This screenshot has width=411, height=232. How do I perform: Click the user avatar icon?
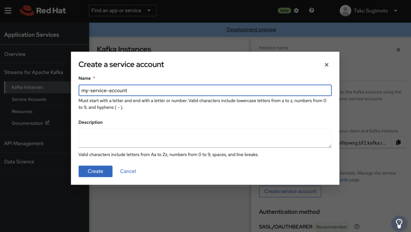point(345,11)
